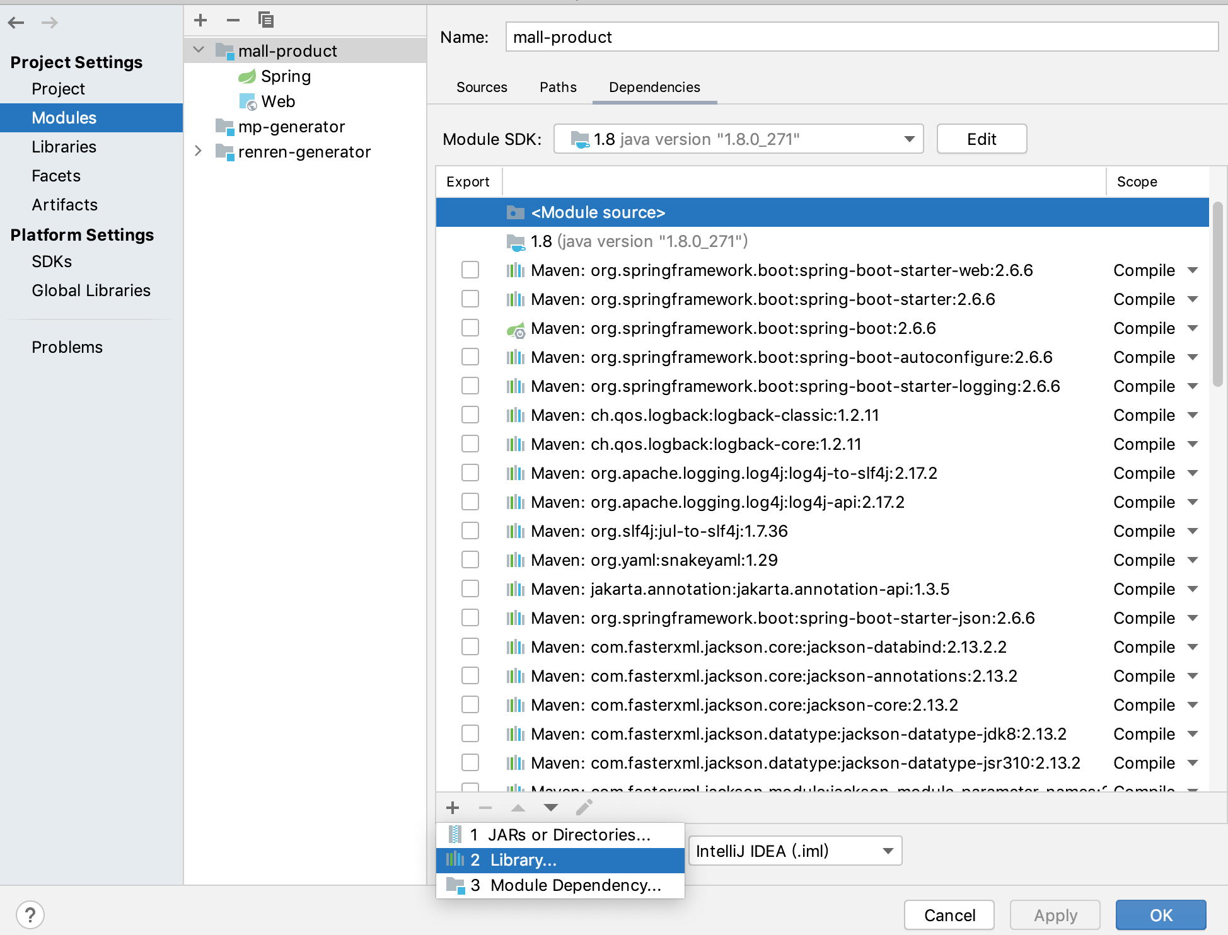This screenshot has height=935, width=1228.
Task: Tick export checkbox for jakarta.annotation-api:1.3.5
Action: (470, 588)
